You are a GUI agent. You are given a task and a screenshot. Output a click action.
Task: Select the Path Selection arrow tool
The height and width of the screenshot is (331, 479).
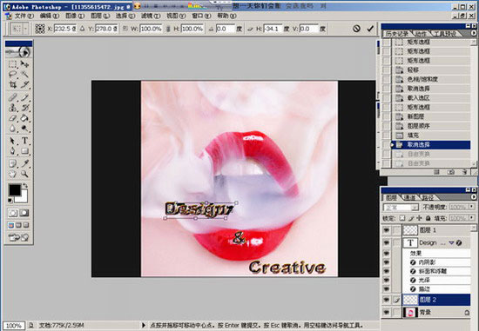[x=12, y=141]
